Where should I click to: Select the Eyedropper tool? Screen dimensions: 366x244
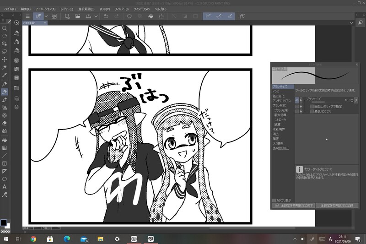[x=4, y=75]
